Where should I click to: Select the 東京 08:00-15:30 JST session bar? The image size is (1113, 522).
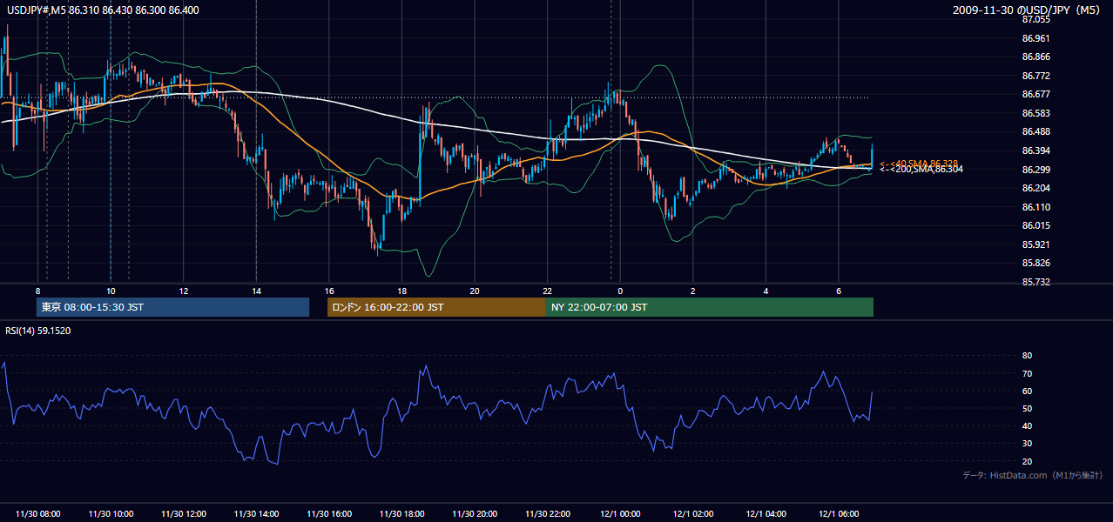point(172,307)
